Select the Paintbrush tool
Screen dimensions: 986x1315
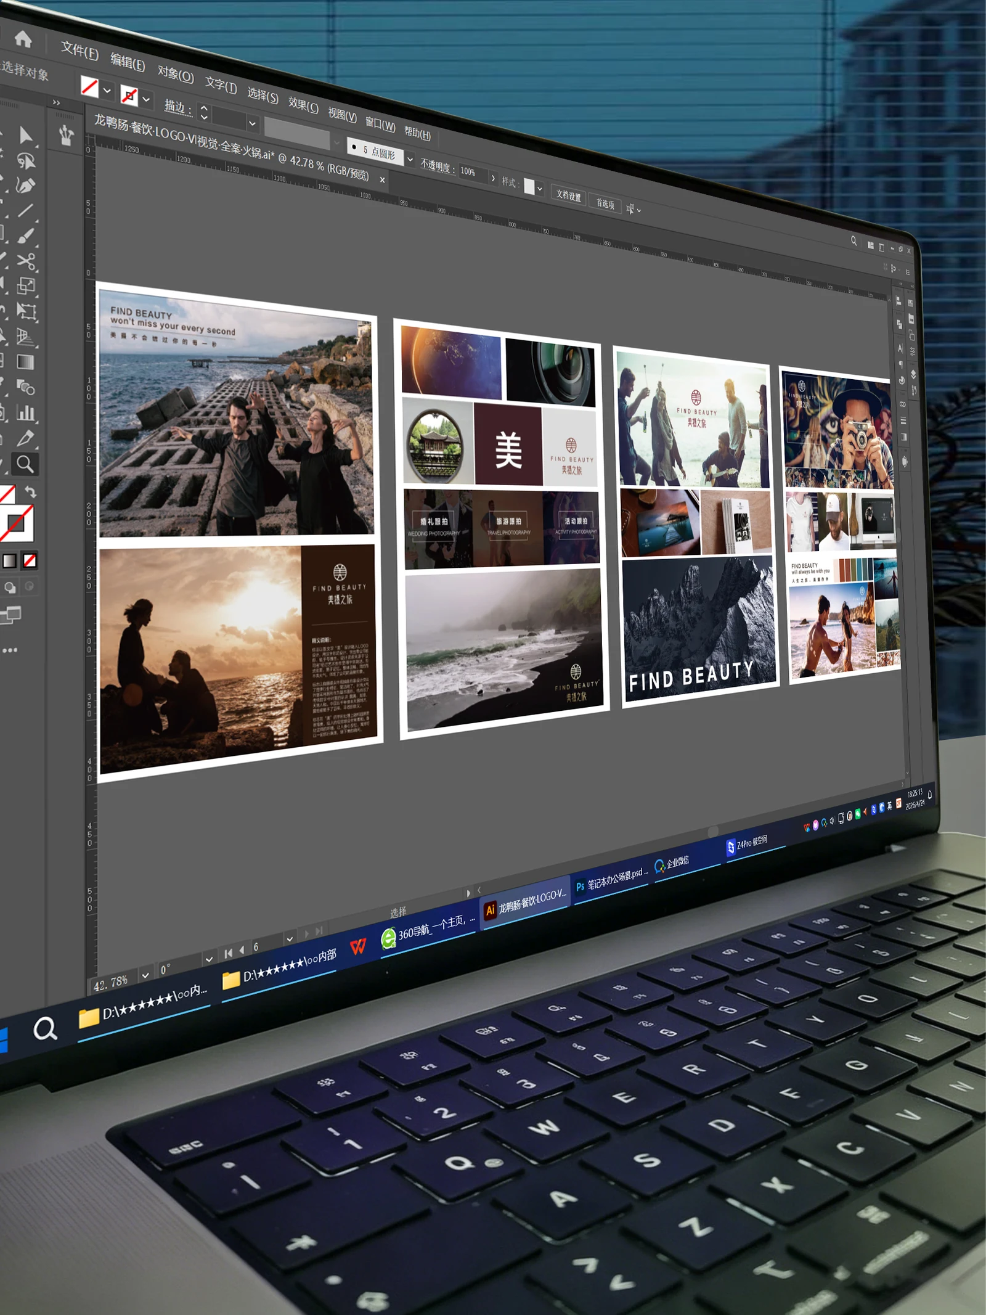click(25, 236)
